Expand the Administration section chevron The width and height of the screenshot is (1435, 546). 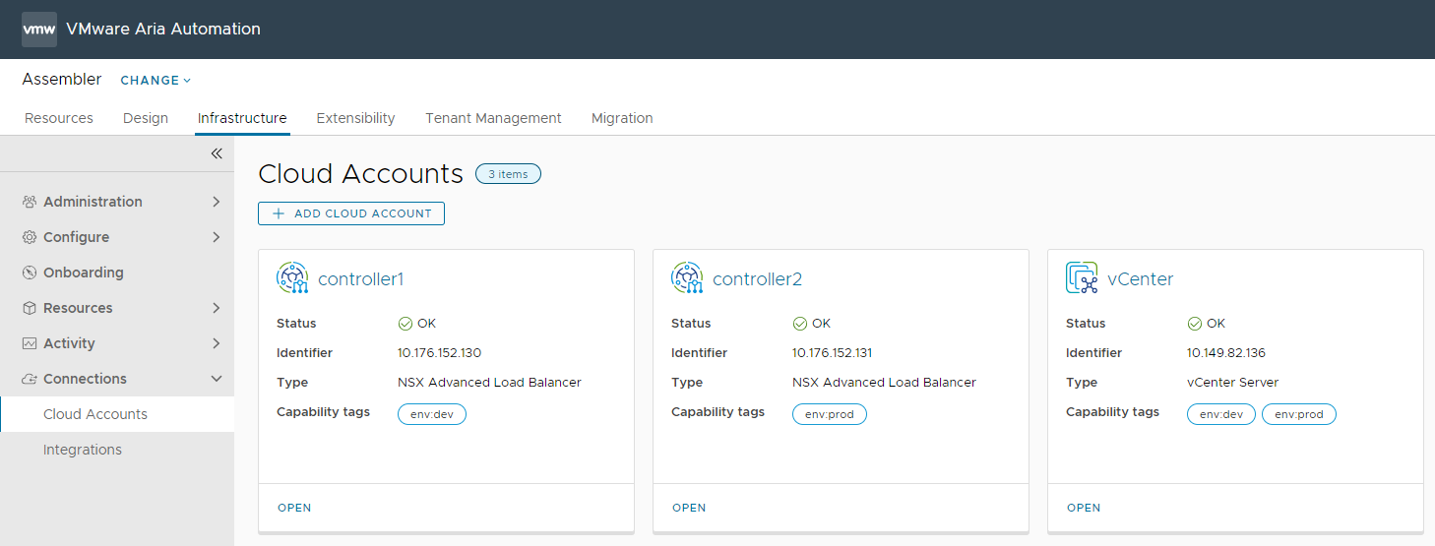point(217,202)
